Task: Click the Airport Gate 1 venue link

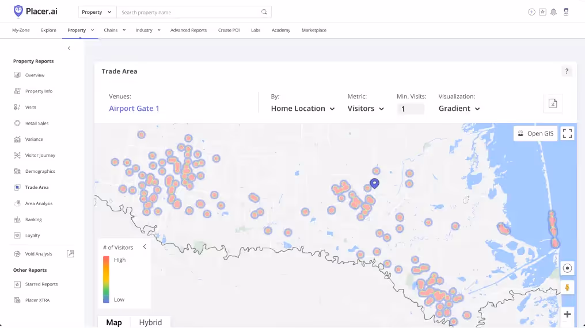Action: [134, 109]
